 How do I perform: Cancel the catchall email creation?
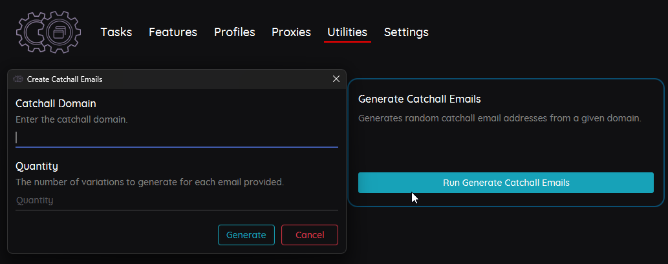click(310, 235)
